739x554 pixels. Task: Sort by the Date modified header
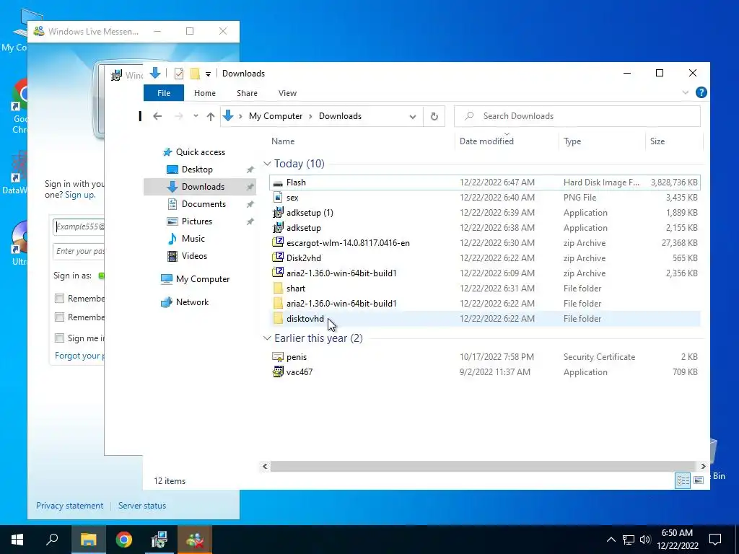click(x=486, y=141)
